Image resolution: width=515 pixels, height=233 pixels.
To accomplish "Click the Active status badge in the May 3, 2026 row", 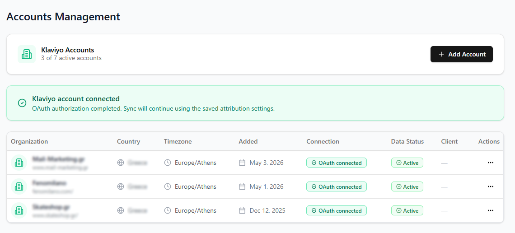I will coord(407,163).
